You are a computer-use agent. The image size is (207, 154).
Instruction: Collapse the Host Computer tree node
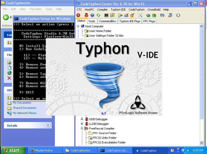[78, 26]
